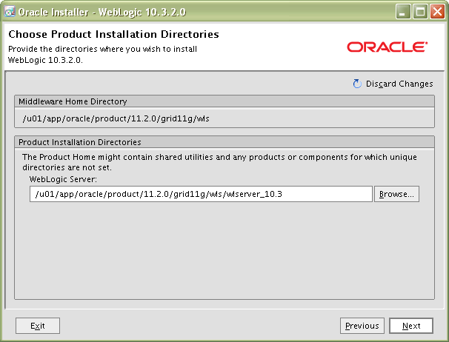Click the Middleware Home Directory section header
The image size is (449, 342).
tap(73, 101)
